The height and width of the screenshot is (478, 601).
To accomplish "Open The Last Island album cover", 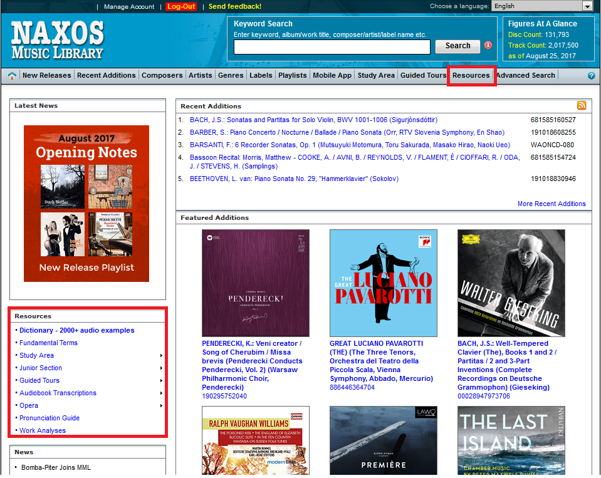I will 511,441.
